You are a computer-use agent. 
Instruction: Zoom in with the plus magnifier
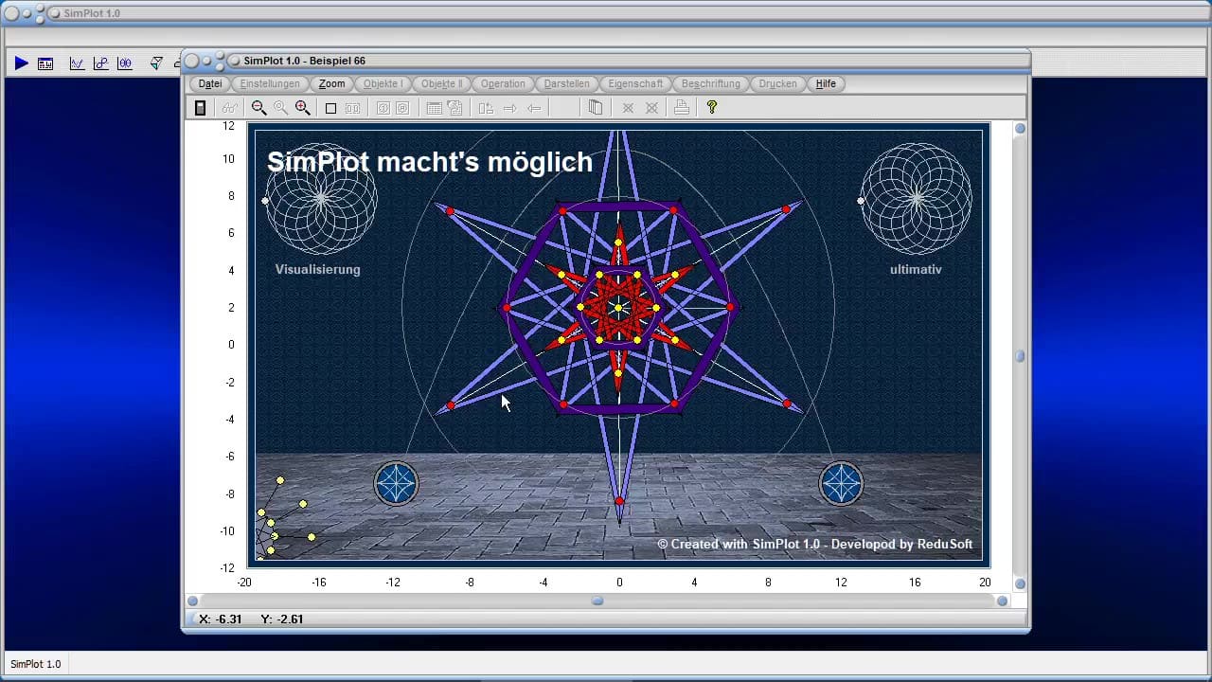point(302,108)
